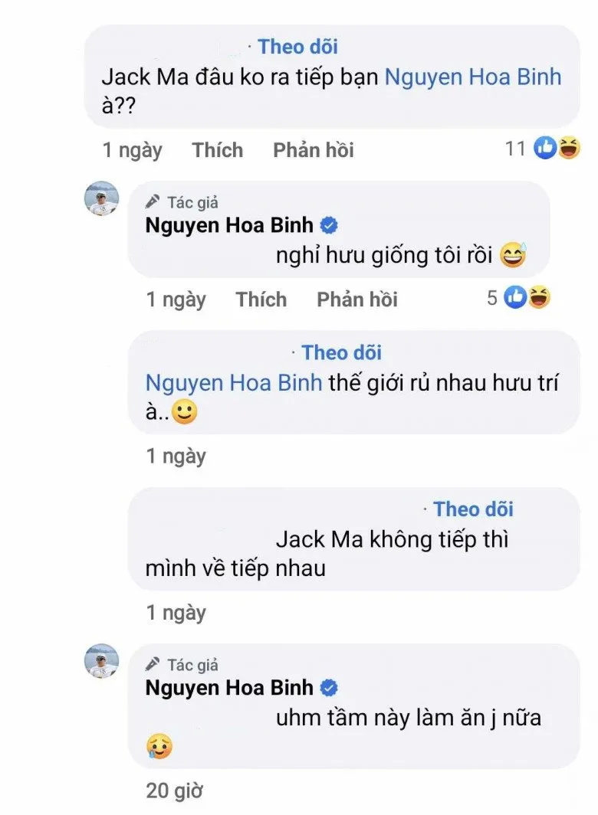Click the '1 ngày' timestamp under 'mình về tiếp nhau'

[x=176, y=613]
